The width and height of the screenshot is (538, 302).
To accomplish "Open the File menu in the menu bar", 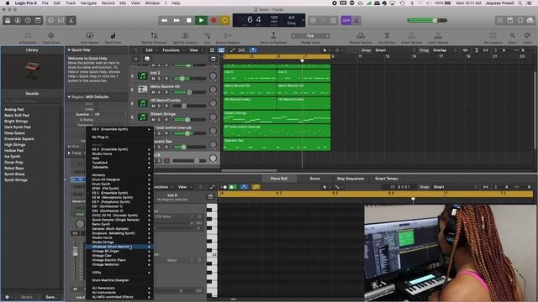I will coord(45,3).
